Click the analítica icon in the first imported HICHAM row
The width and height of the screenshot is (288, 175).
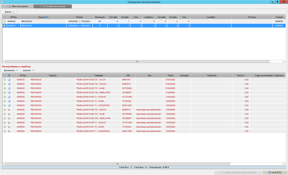click(9, 110)
